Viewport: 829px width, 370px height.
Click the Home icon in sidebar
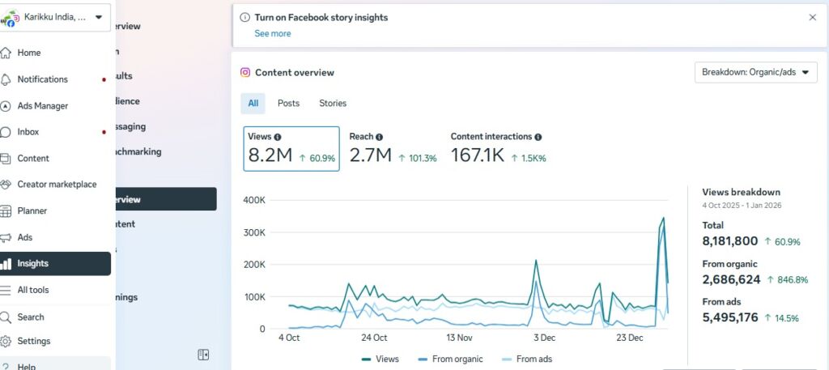point(6,53)
